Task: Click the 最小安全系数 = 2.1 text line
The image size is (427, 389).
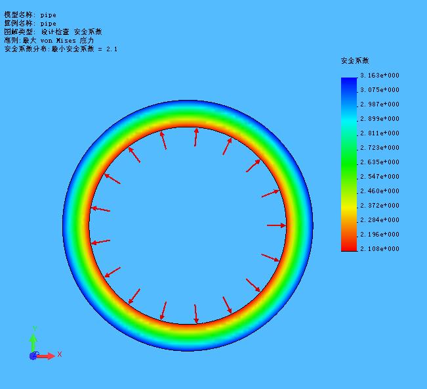Action: 61,49
